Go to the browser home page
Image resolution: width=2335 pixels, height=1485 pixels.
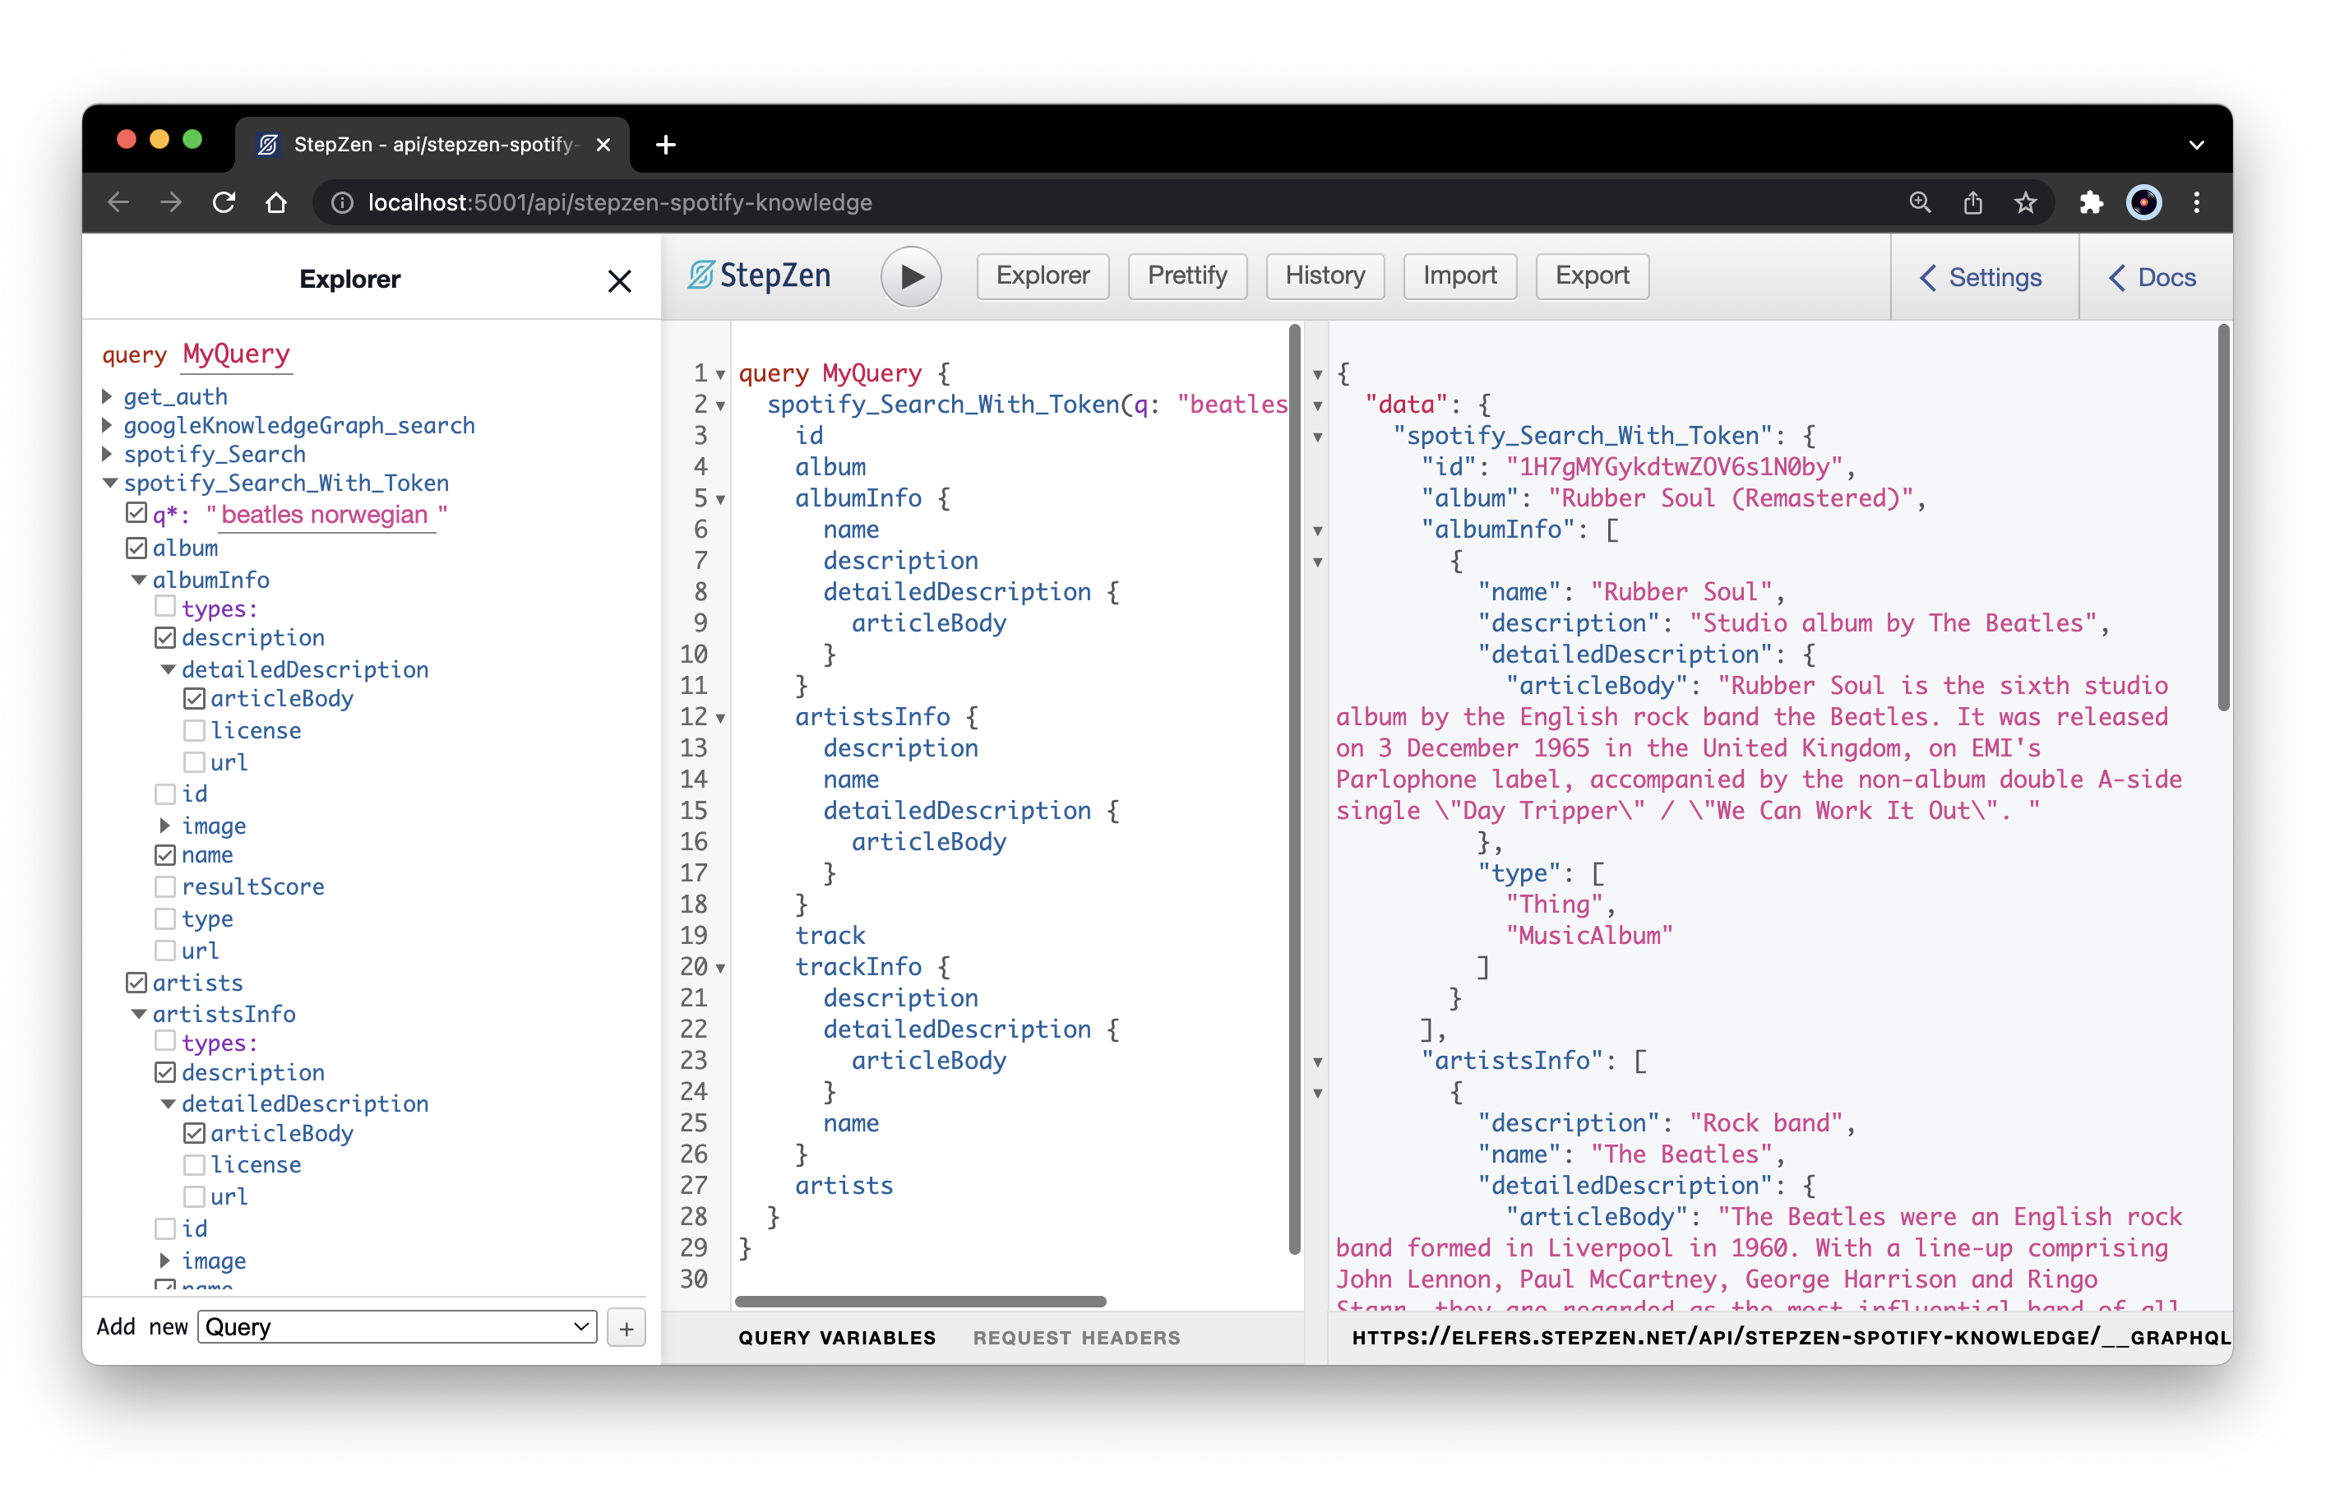point(276,201)
